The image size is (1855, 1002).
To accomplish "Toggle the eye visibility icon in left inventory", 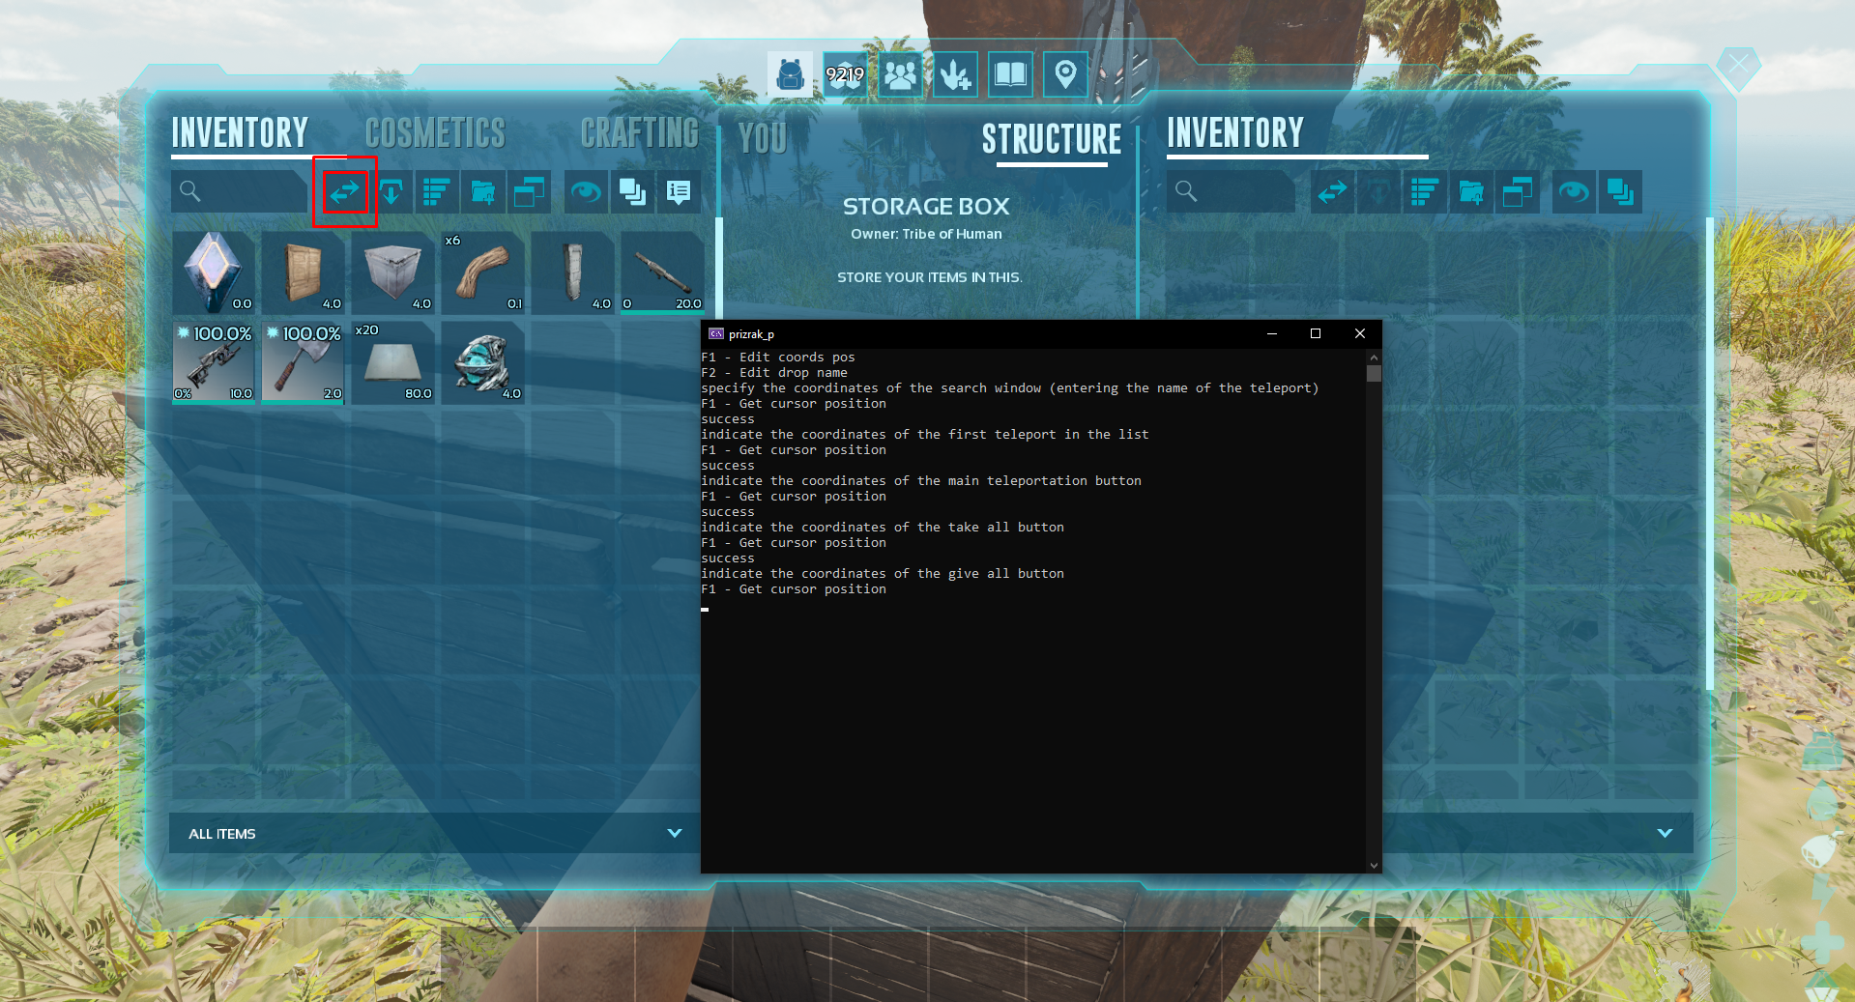I will coord(586,192).
